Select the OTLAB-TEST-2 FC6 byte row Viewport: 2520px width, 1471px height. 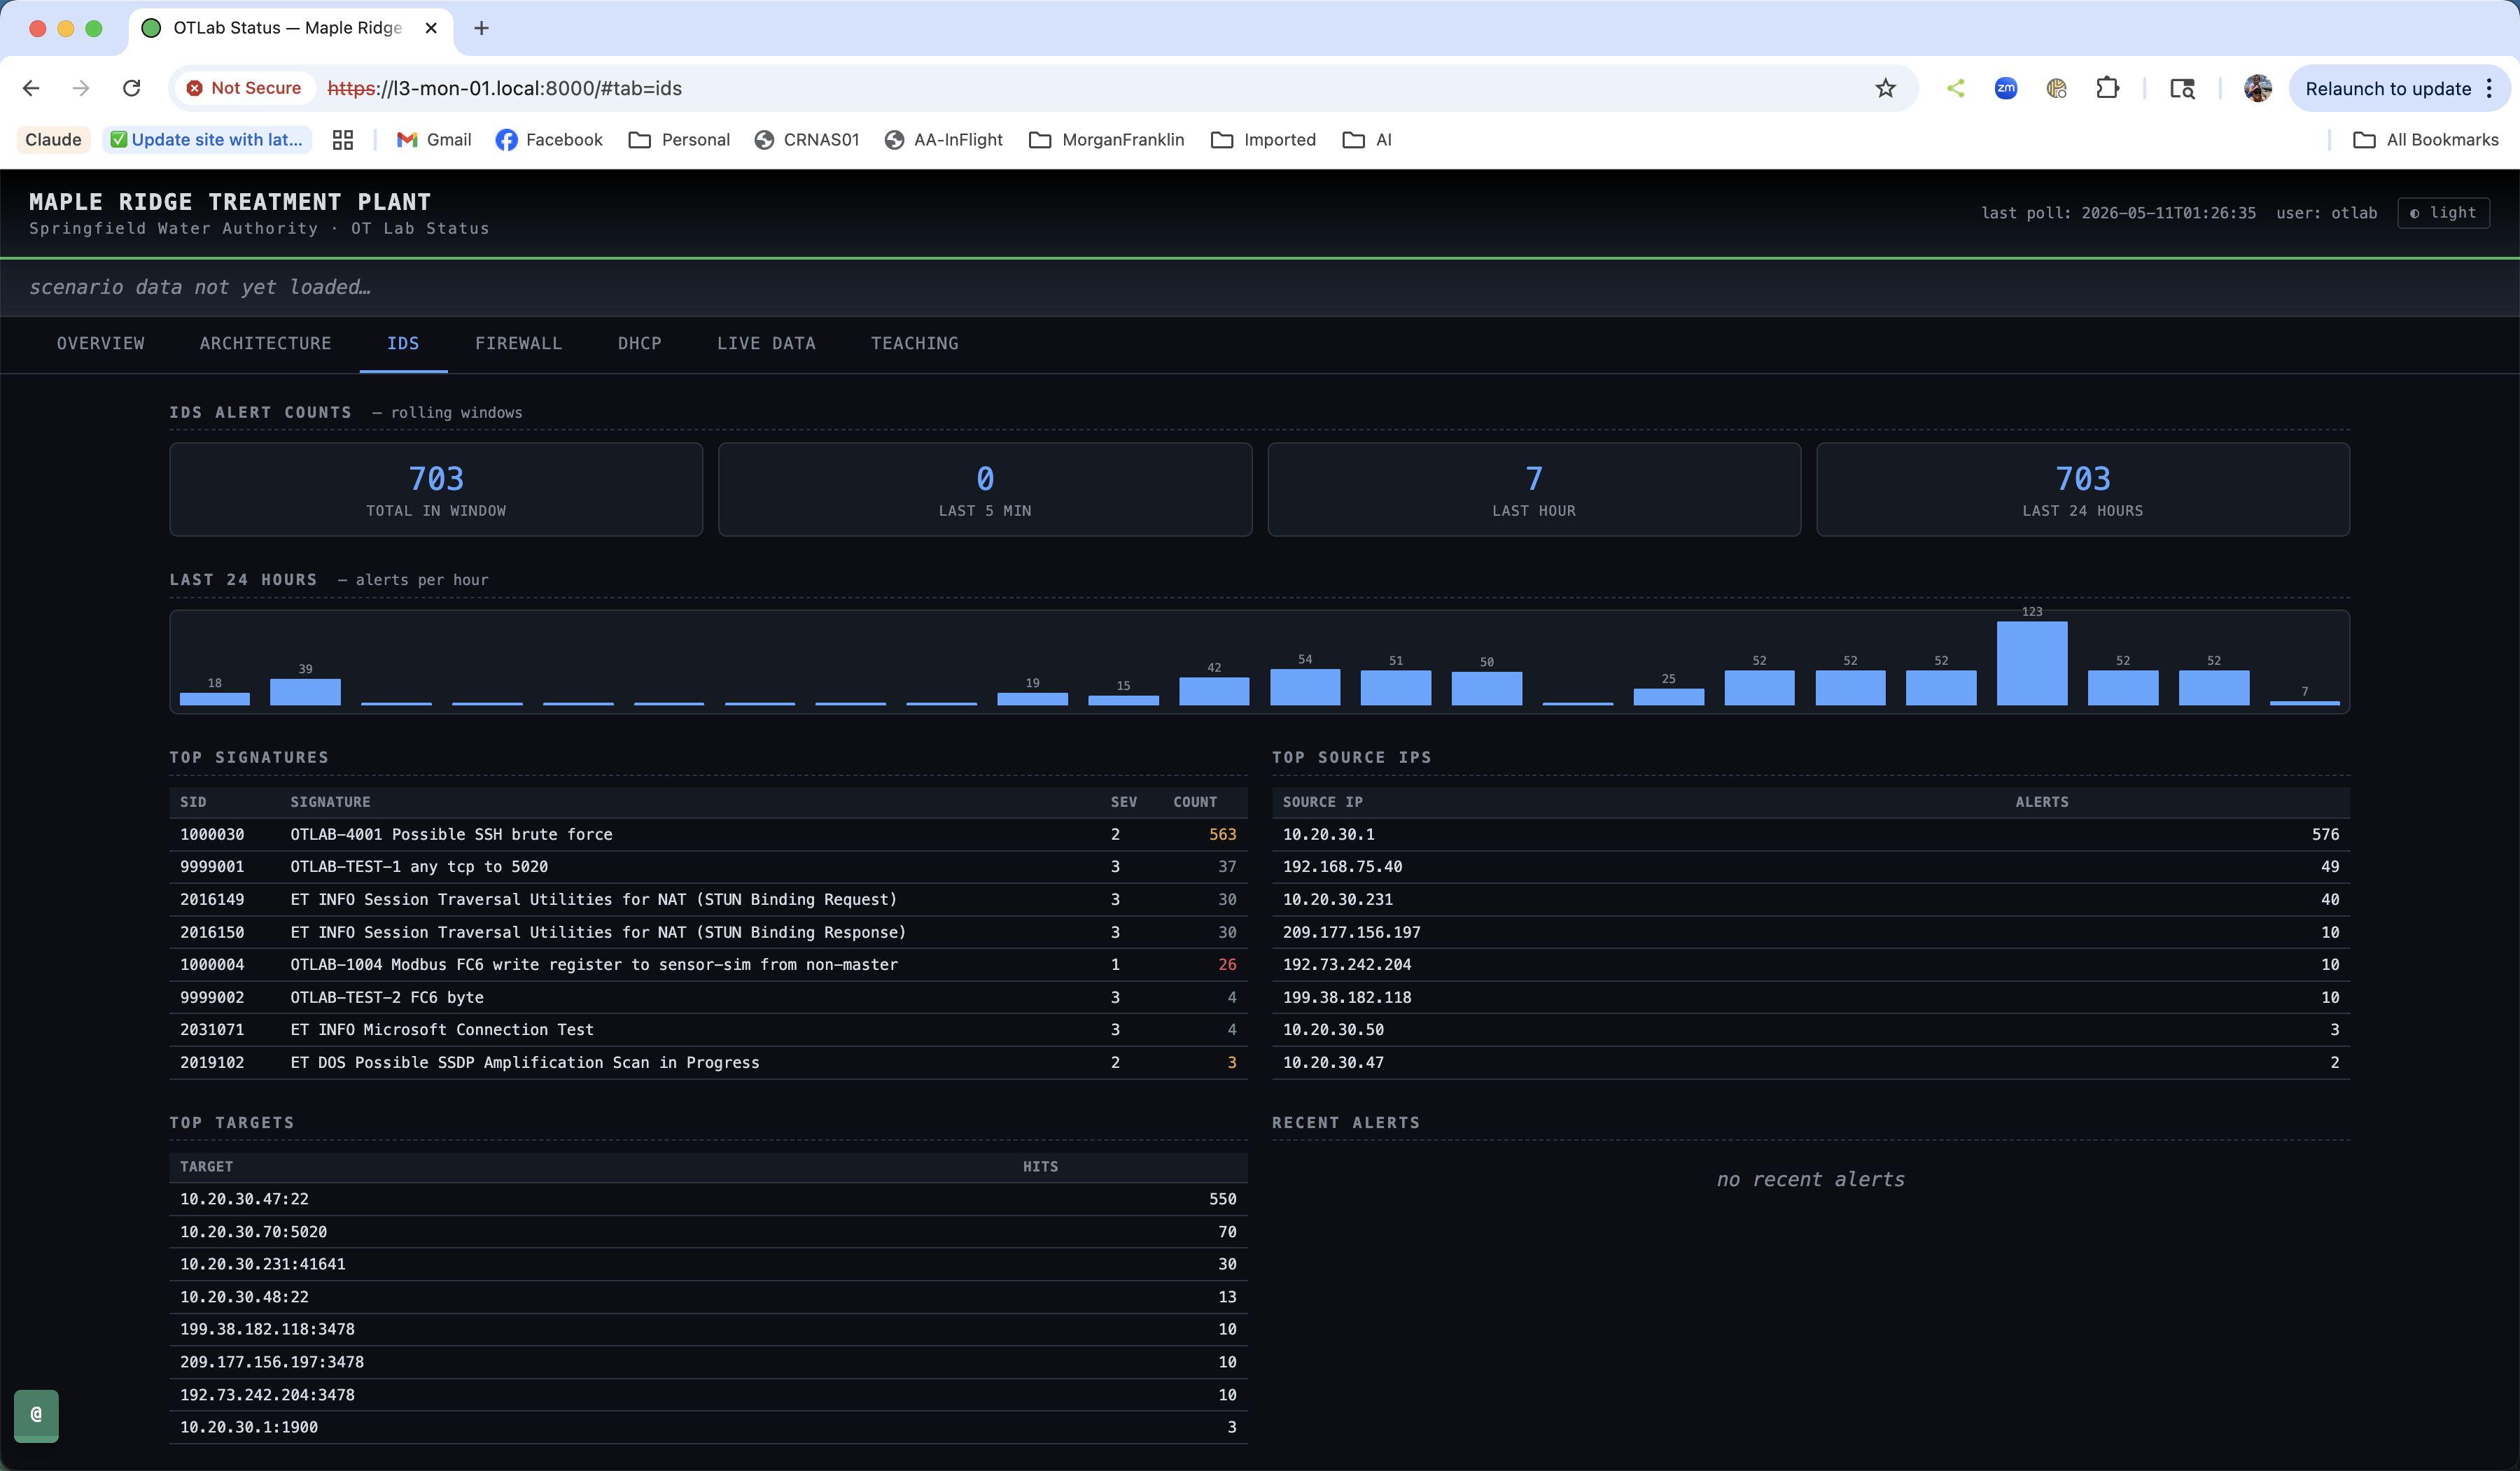pyautogui.click(x=708, y=997)
